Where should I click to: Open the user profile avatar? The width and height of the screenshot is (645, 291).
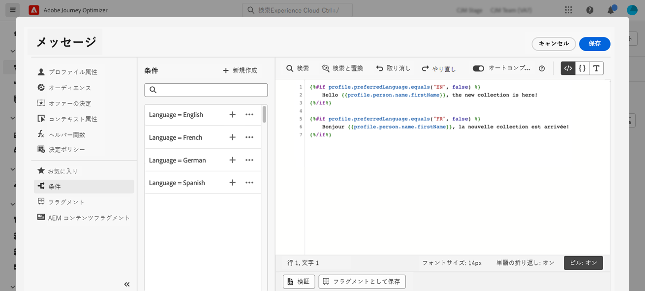632,10
